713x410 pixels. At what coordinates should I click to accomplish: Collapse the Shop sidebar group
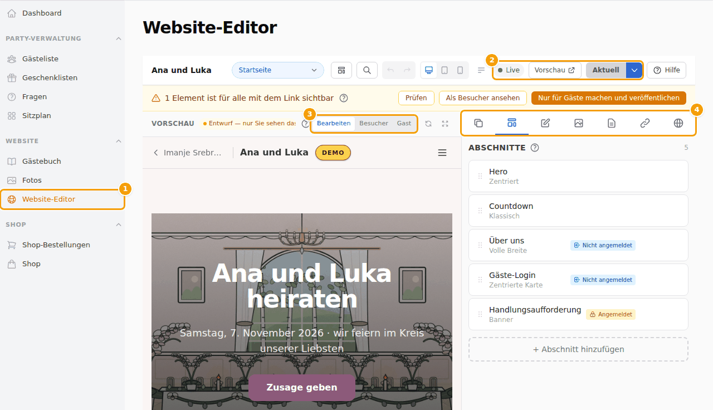[x=119, y=224]
